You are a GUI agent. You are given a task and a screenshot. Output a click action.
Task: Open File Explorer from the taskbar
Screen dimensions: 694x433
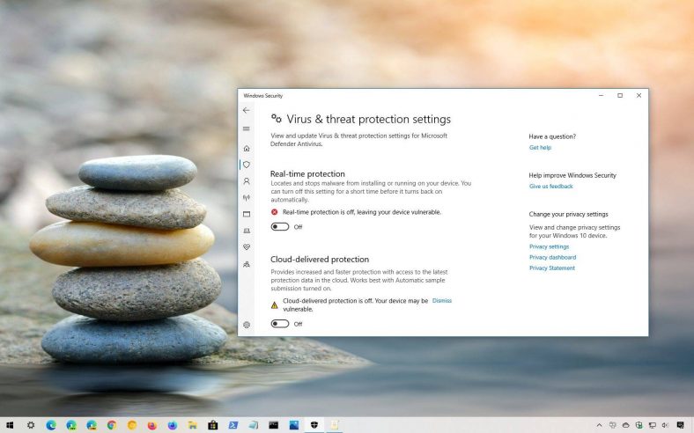(193, 425)
